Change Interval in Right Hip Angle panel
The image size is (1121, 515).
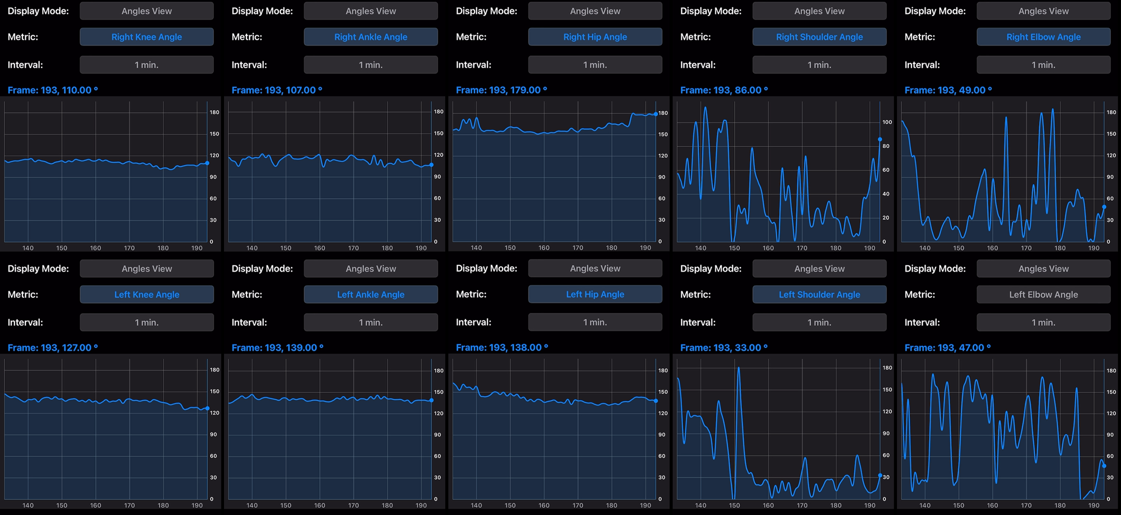(595, 65)
